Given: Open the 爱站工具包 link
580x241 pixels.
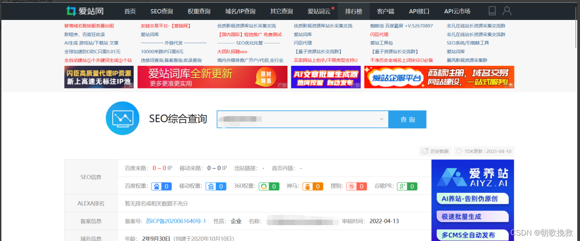Looking at the screenshot, I should pos(381,43).
